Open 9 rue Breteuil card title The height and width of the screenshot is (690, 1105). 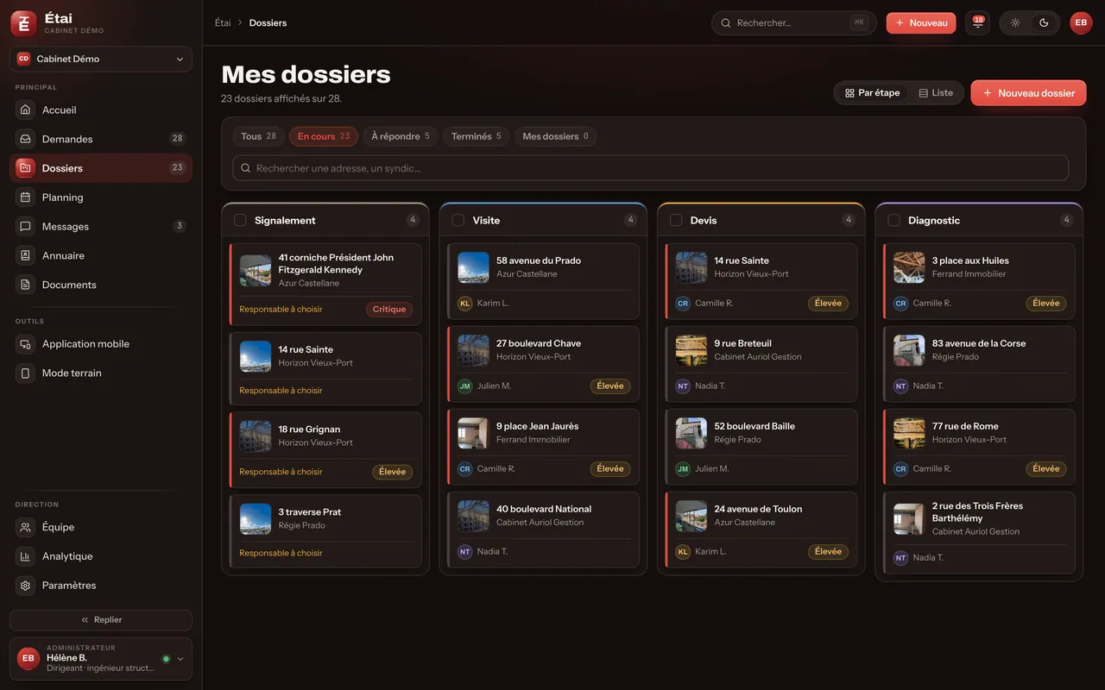point(742,343)
